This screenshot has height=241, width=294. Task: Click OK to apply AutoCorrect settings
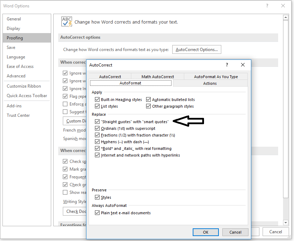pyautogui.click(x=205, y=232)
